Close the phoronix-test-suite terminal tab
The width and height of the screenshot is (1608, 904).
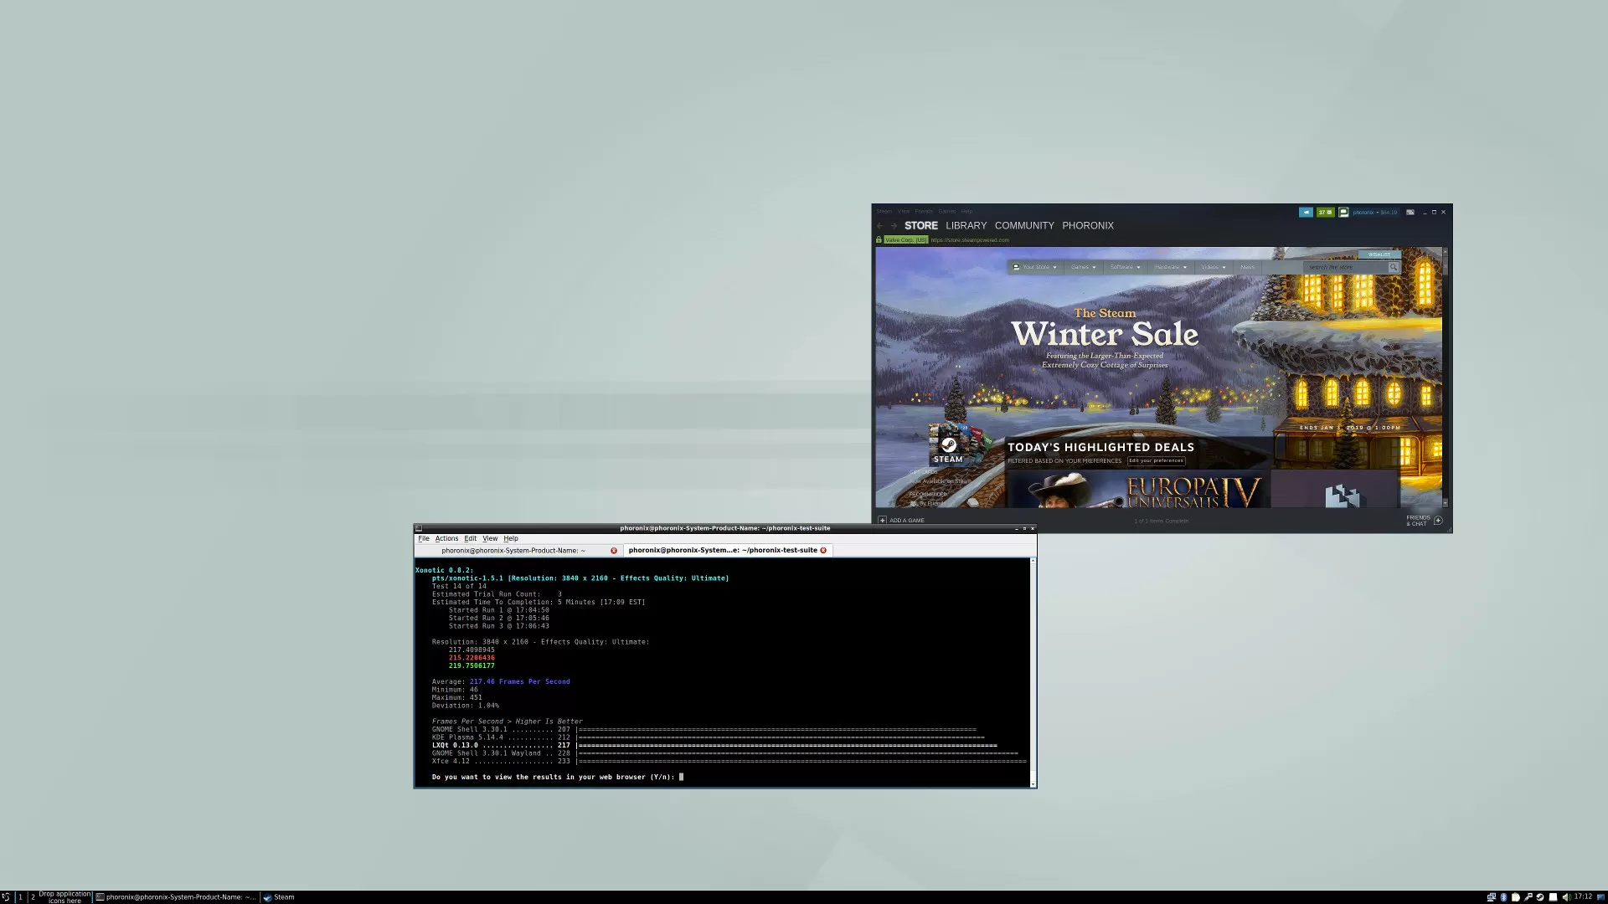(x=823, y=551)
